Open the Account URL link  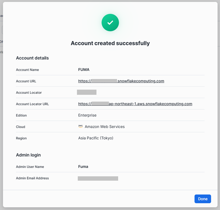[121, 81]
